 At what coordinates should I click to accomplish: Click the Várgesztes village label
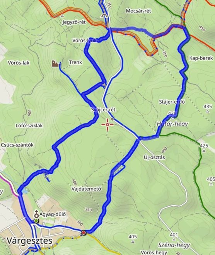(x=30, y=241)
